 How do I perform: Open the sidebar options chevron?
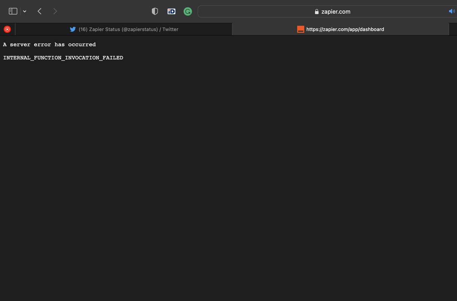tap(25, 11)
